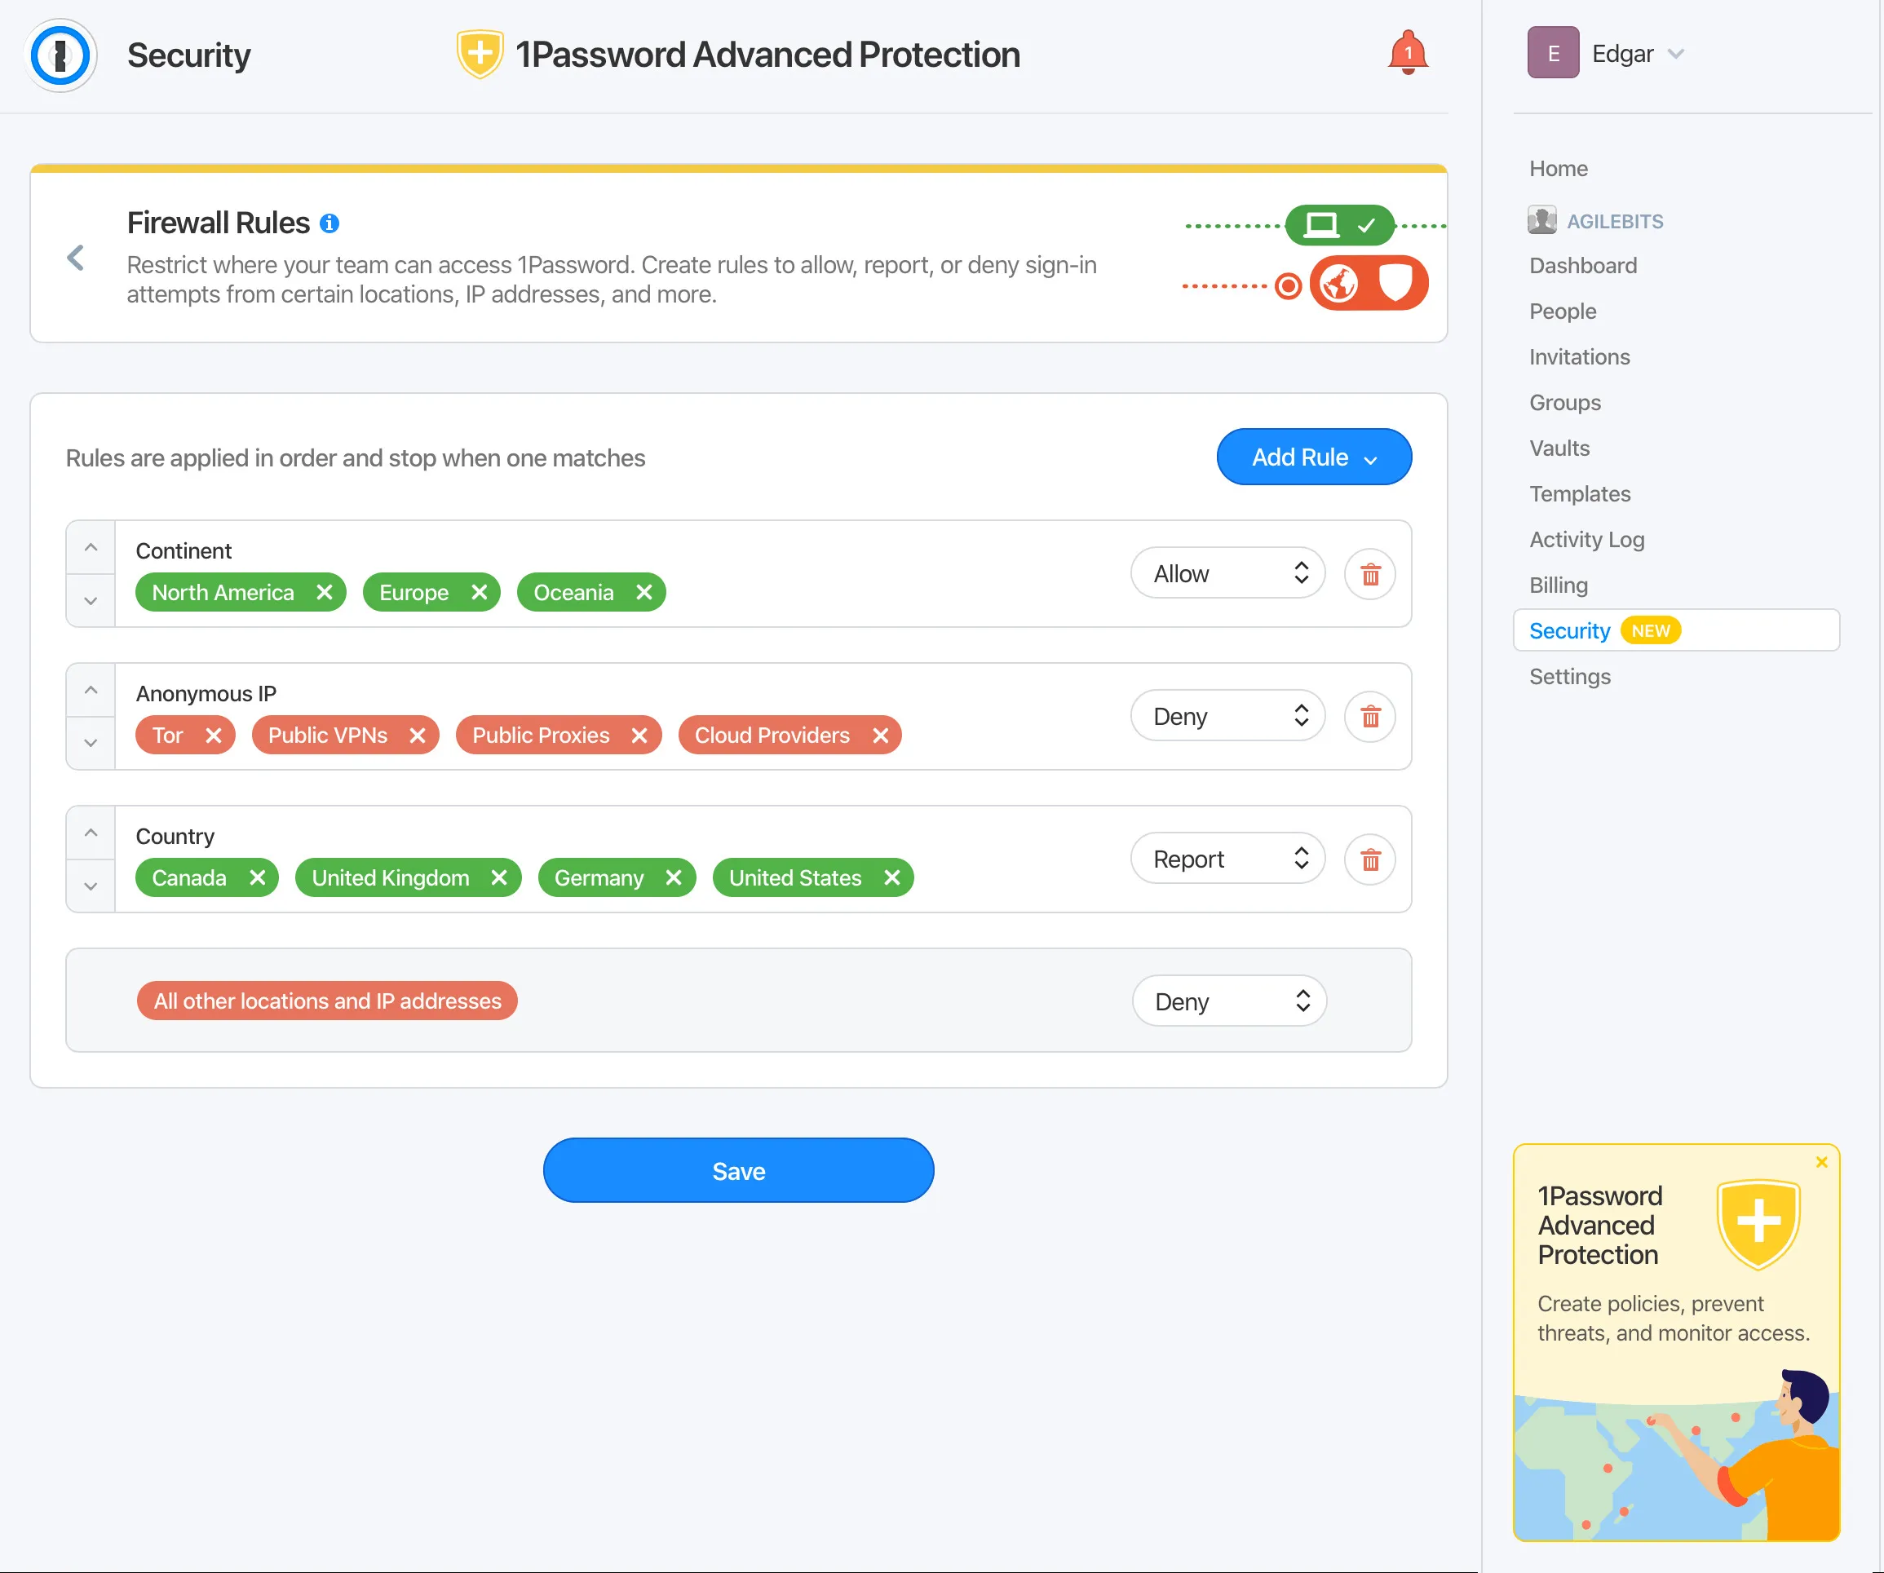Click the green laptop allowed badge
Screen dimensions: 1884x1573
click(x=1340, y=224)
